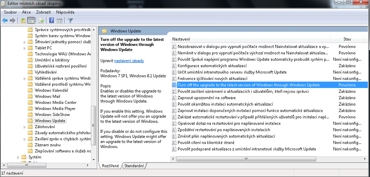Viewport: 370px width, 177px height.
Task: Switch to the Standardní tab
Action: [x=134, y=166]
